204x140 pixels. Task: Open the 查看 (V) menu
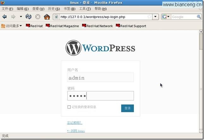tap(38, 9)
